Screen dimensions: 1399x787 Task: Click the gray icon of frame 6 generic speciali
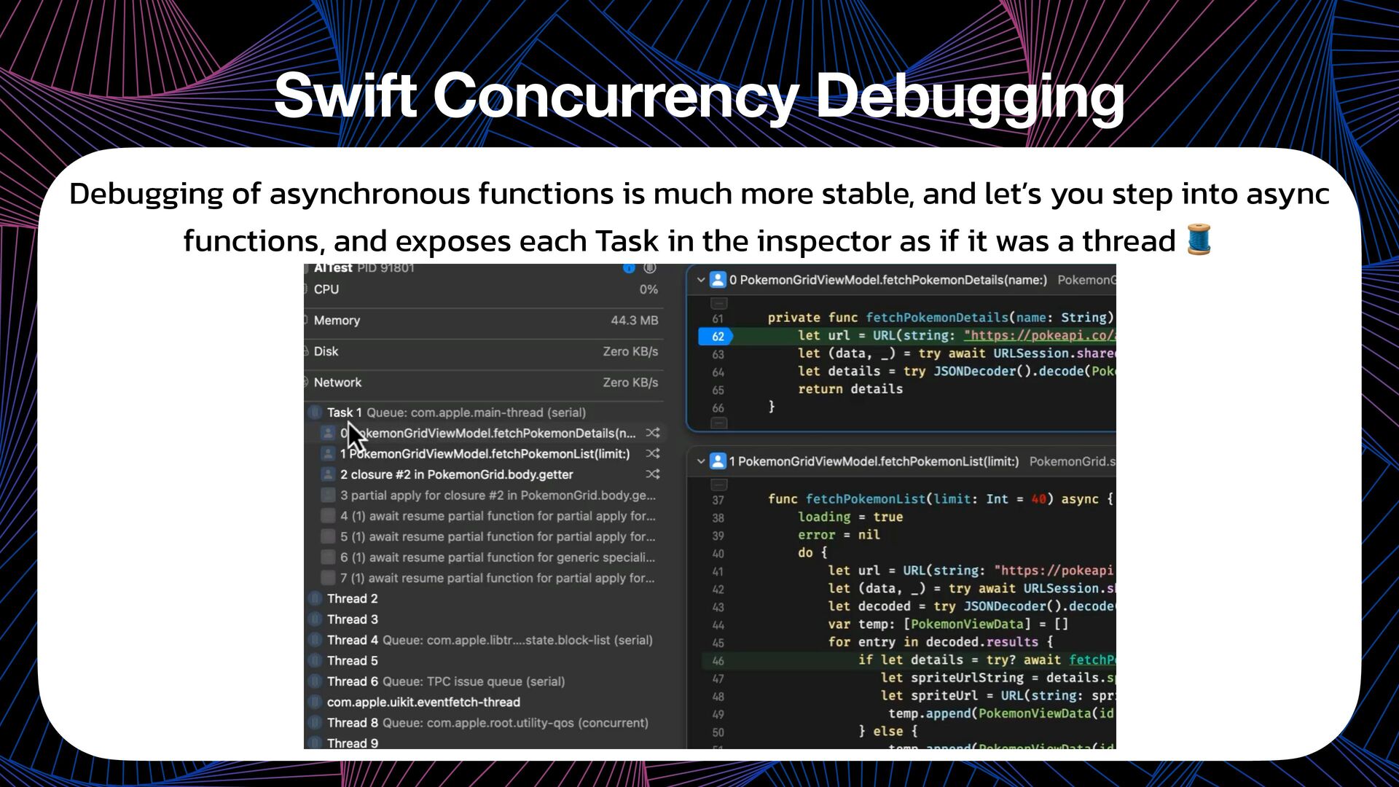[x=329, y=557]
